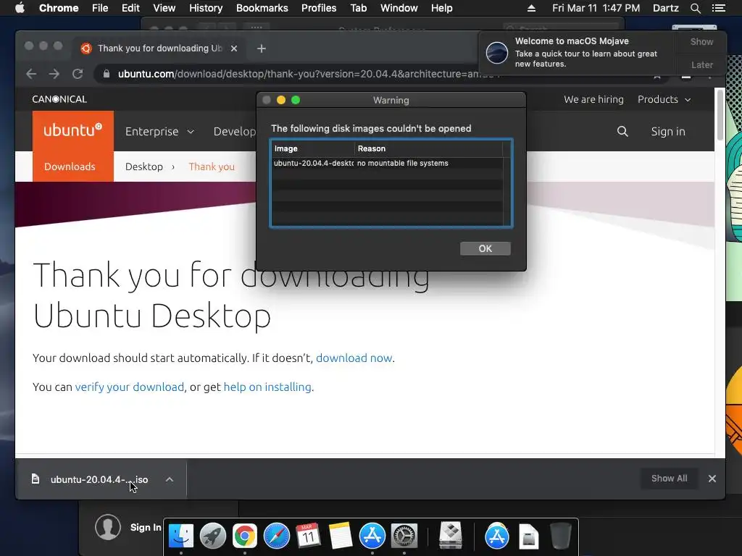
Task: Open the View menu
Action: 164,8
